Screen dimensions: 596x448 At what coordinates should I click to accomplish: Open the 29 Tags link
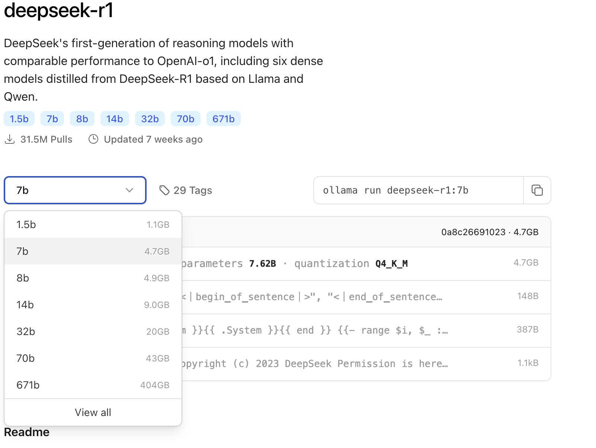point(186,190)
